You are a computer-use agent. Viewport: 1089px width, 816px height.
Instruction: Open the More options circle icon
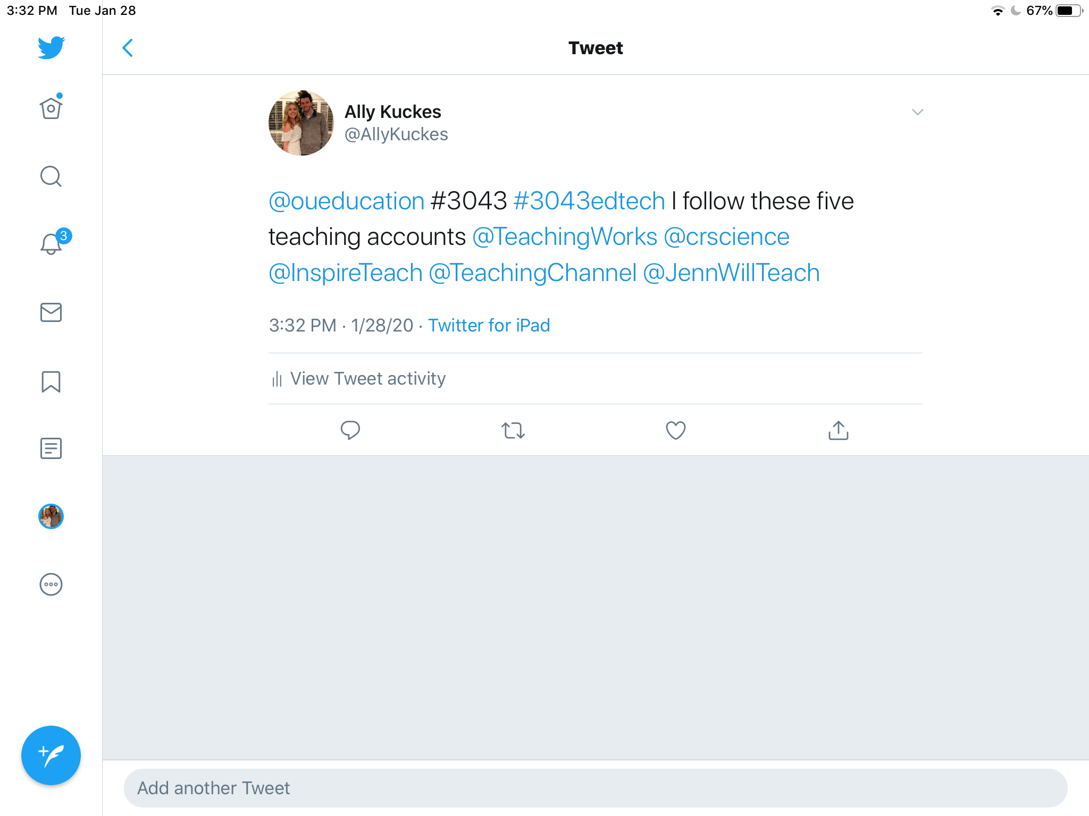click(51, 584)
